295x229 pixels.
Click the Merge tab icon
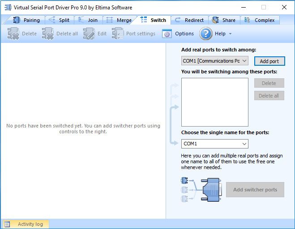tap(110, 20)
